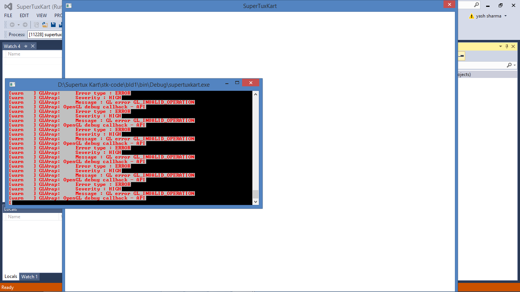520x292 pixels.
Task: Click the Navigate Backward arrow icon
Action: [12, 25]
